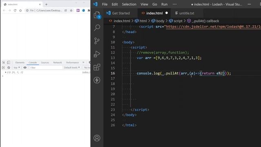The height and width of the screenshot is (147, 261).
Task: Open the top context dropdown in console
Action: (x=17, y=67)
